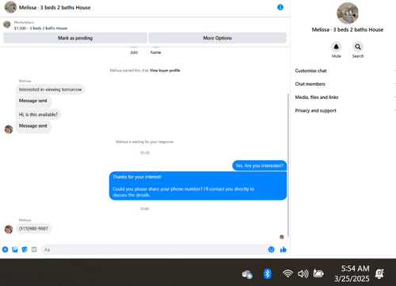This screenshot has width=396, height=286.
Task: Open the Bluetooth tray icon
Action: [x=267, y=274]
